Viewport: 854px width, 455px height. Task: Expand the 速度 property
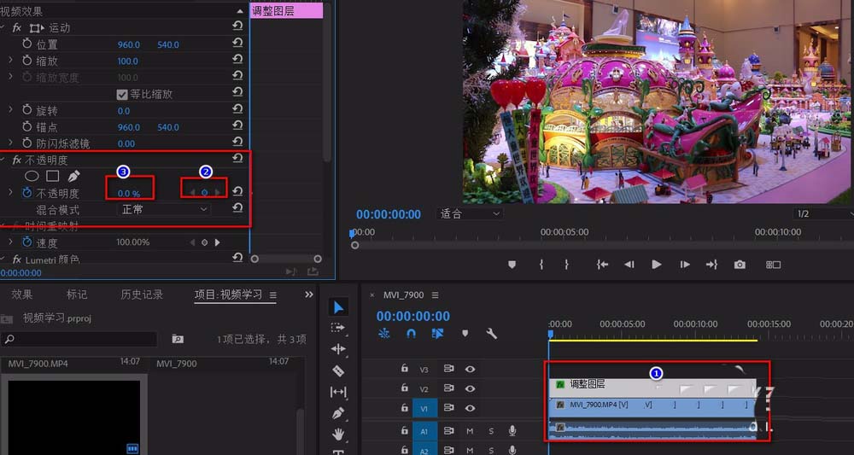tap(10, 242)
